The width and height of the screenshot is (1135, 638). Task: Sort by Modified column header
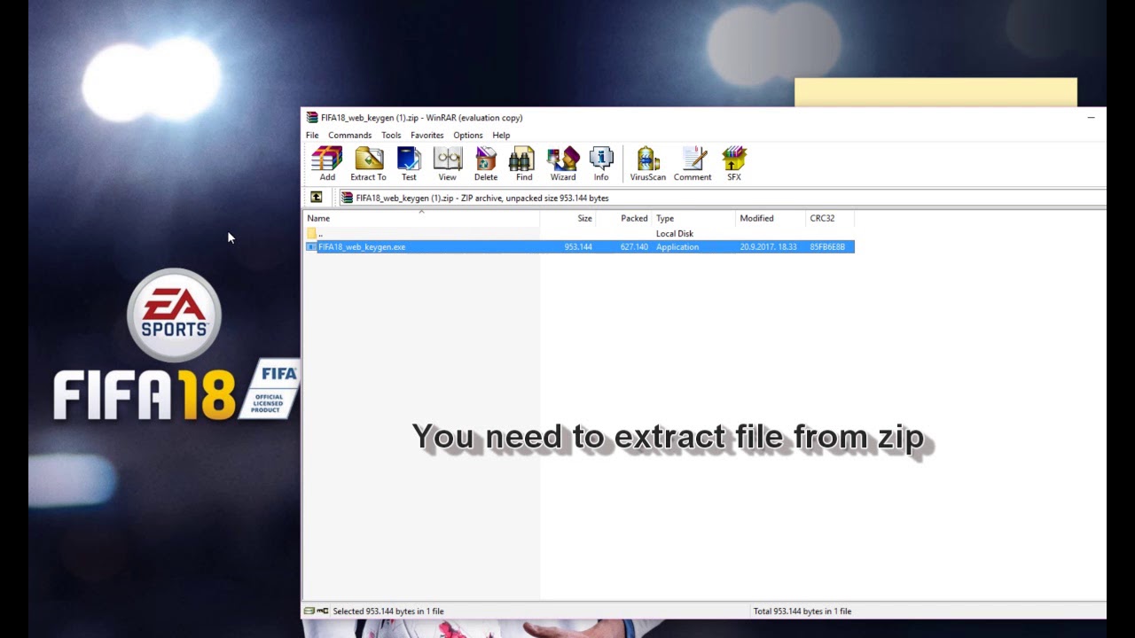[x=771, y=218]
